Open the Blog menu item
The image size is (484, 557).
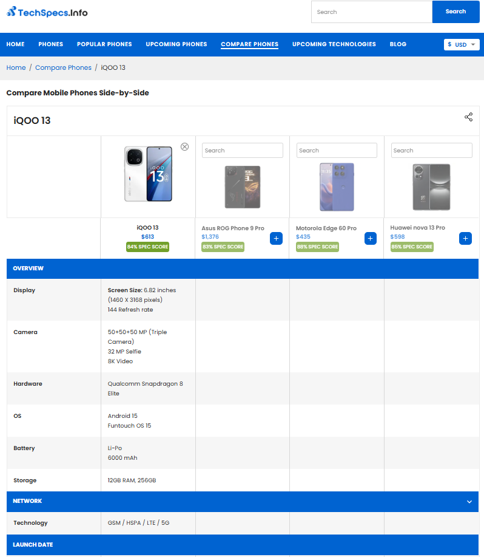tap(398, 44)
